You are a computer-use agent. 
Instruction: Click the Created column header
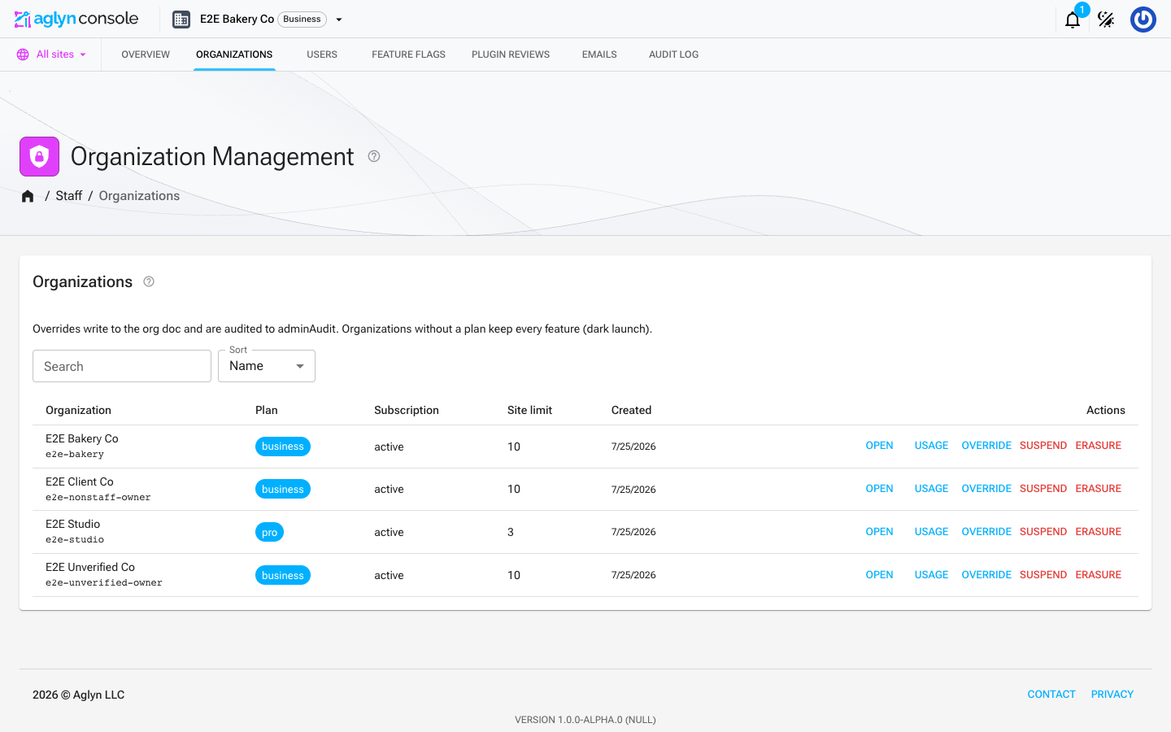631,410
